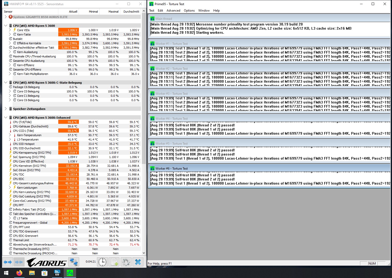Screen dimensions: 392x278
Task: Collapse the C-State Belegung section
Action: point(6,82)
